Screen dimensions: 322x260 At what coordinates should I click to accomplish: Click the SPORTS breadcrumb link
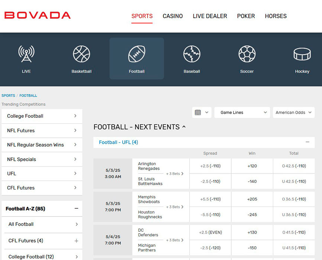[x=8, y=95]
